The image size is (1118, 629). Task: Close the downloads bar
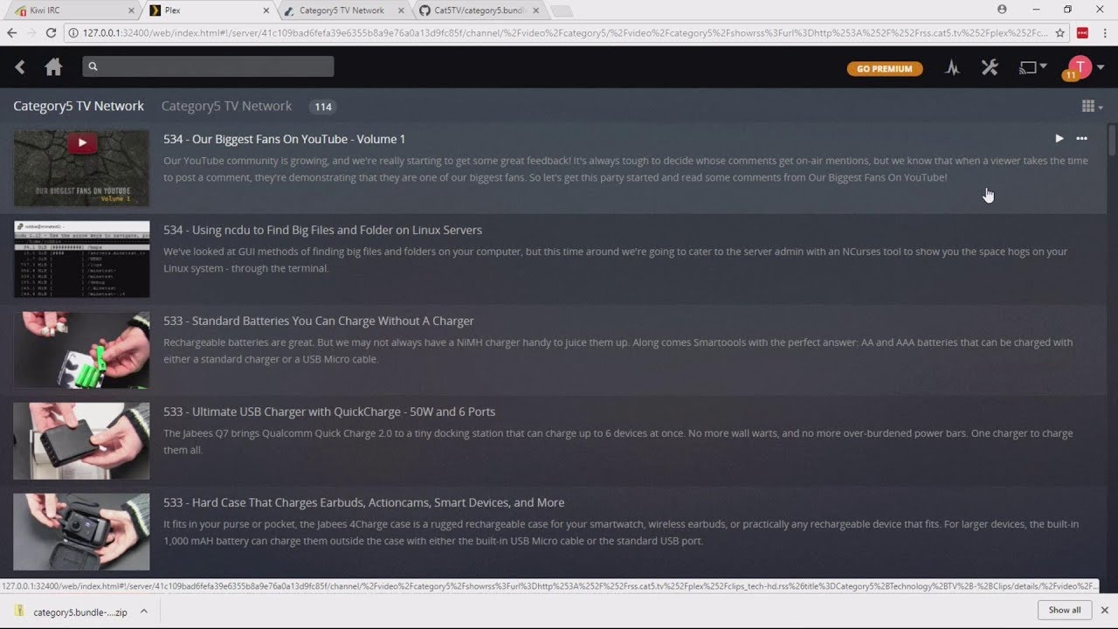click(x=1105, y=611)
